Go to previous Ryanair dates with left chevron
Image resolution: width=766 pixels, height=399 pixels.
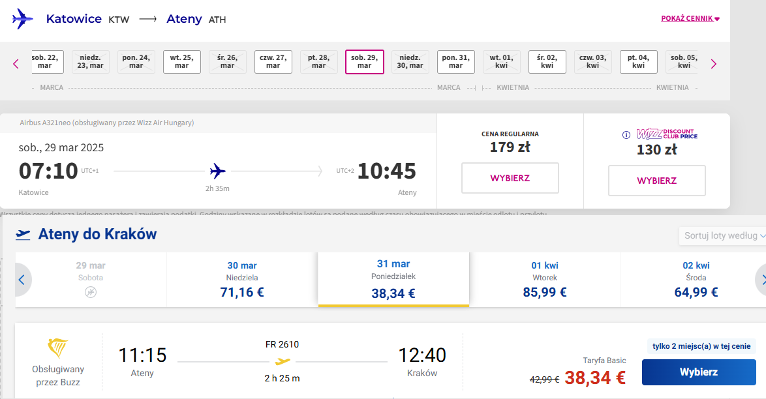click(22, 280)
